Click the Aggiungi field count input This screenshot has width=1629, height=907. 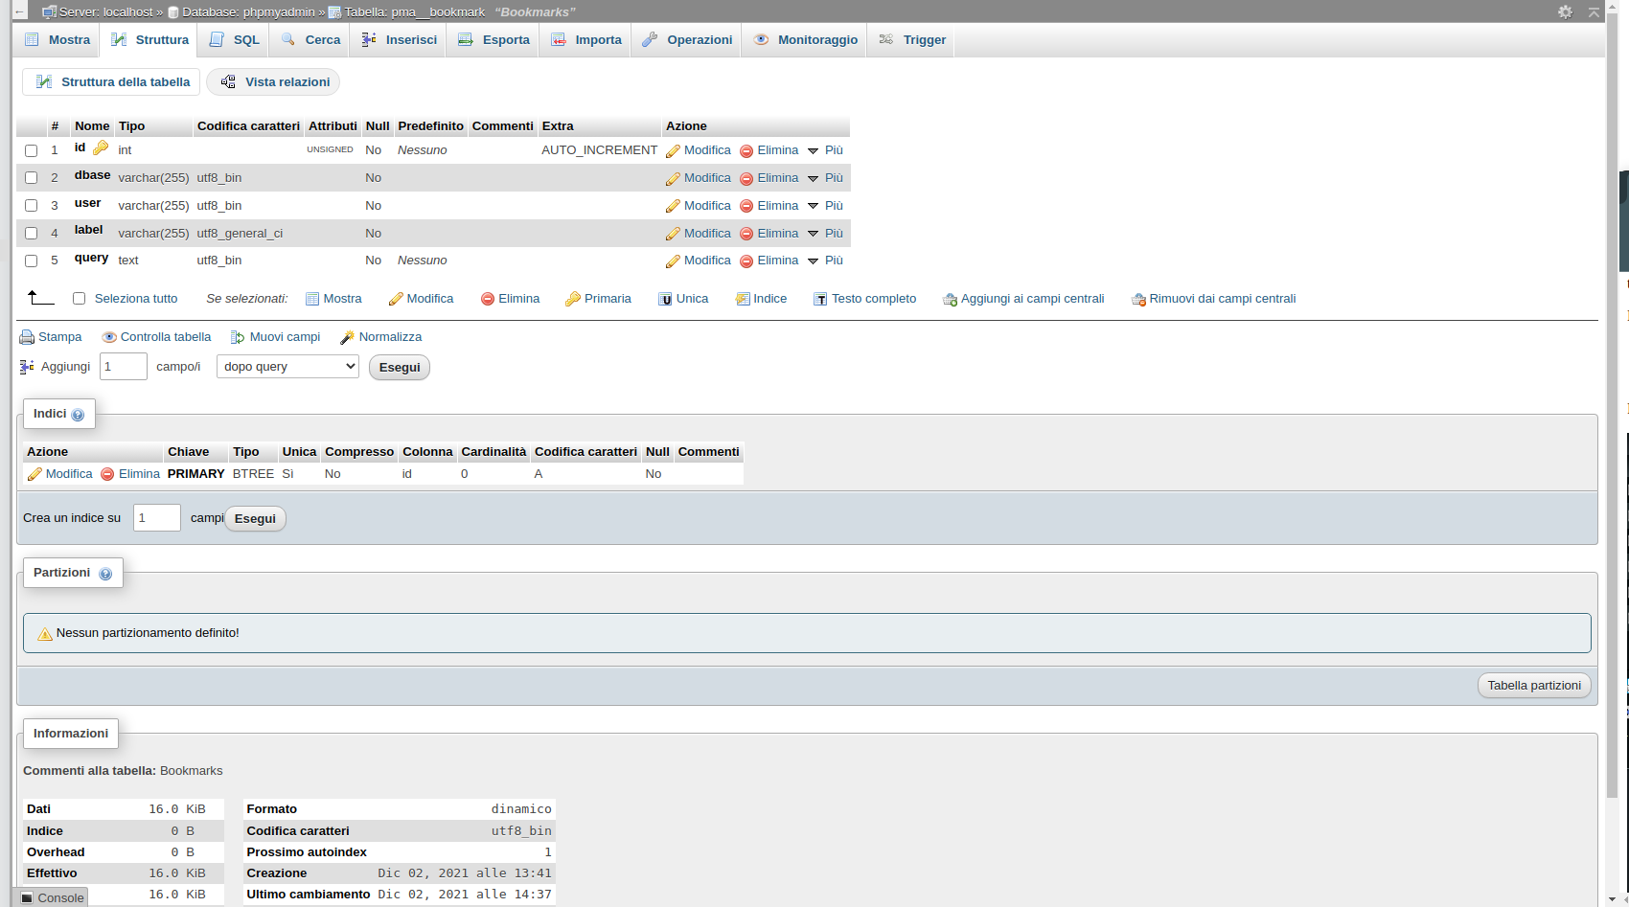124,367
